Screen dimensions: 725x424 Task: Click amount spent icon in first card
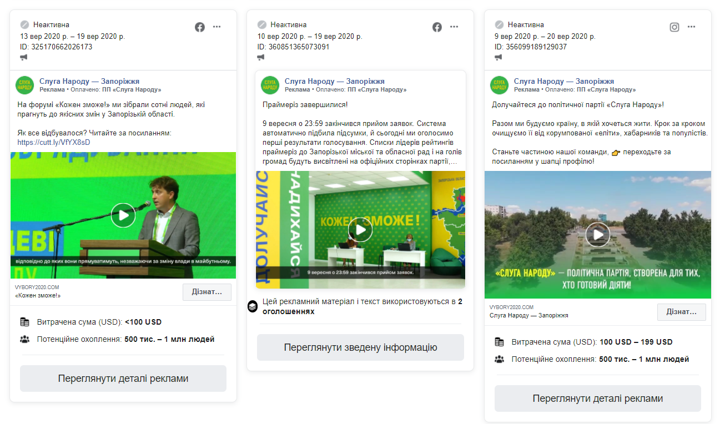click(24, 322)
